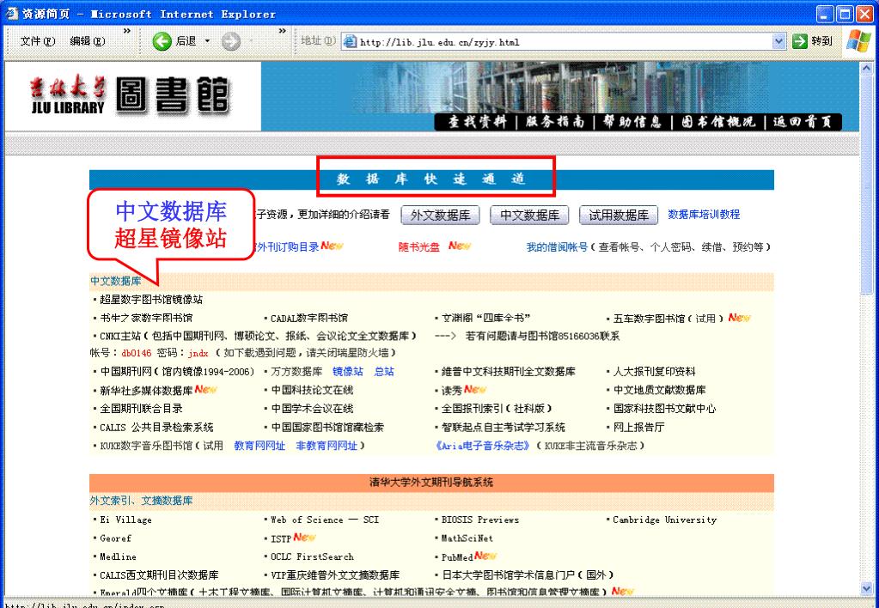Viewport: 879px width, 608px height.
Task: Open CALIS 公共目录检索系统 link
Action: click(x=156, y=427)
